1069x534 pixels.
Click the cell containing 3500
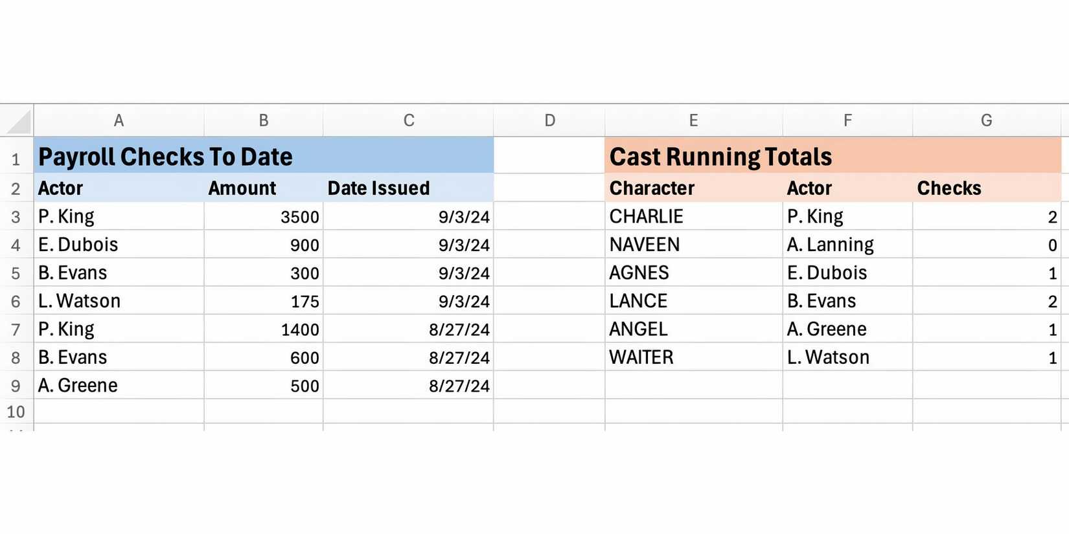[264, 217]
